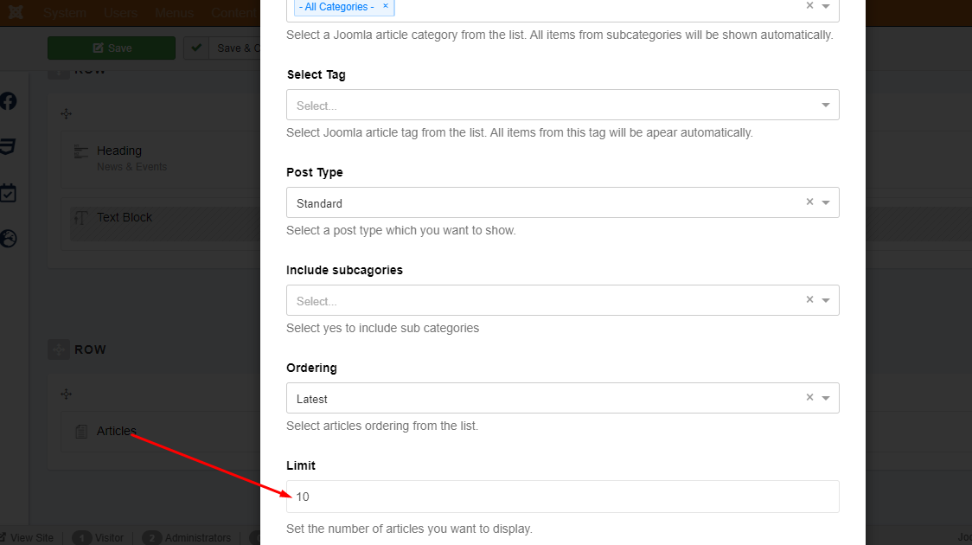Viewport: 972px width, 545px height.
Task: Open the Menus menu
Action: click(174, 13)
